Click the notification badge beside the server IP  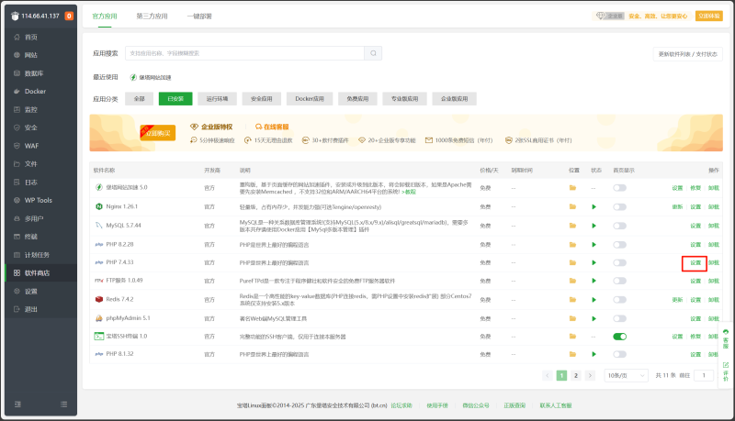click(69, 16)
